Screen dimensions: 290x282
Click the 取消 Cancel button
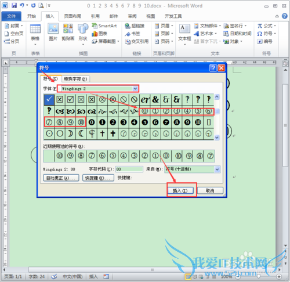tap(210, 191)
